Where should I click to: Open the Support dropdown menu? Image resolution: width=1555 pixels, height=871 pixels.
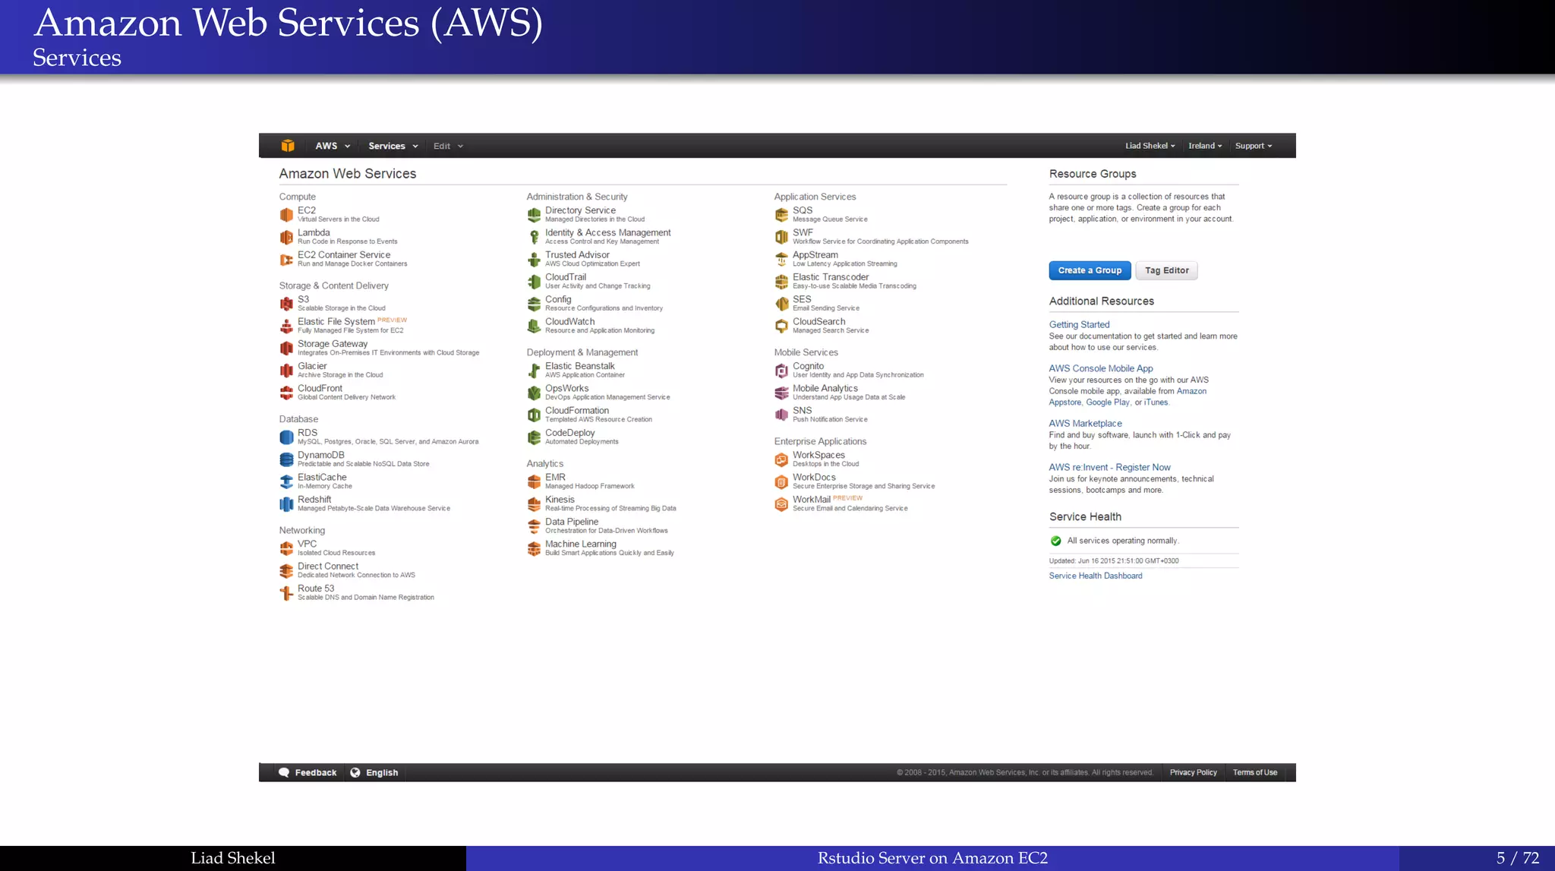(1253, 146)
